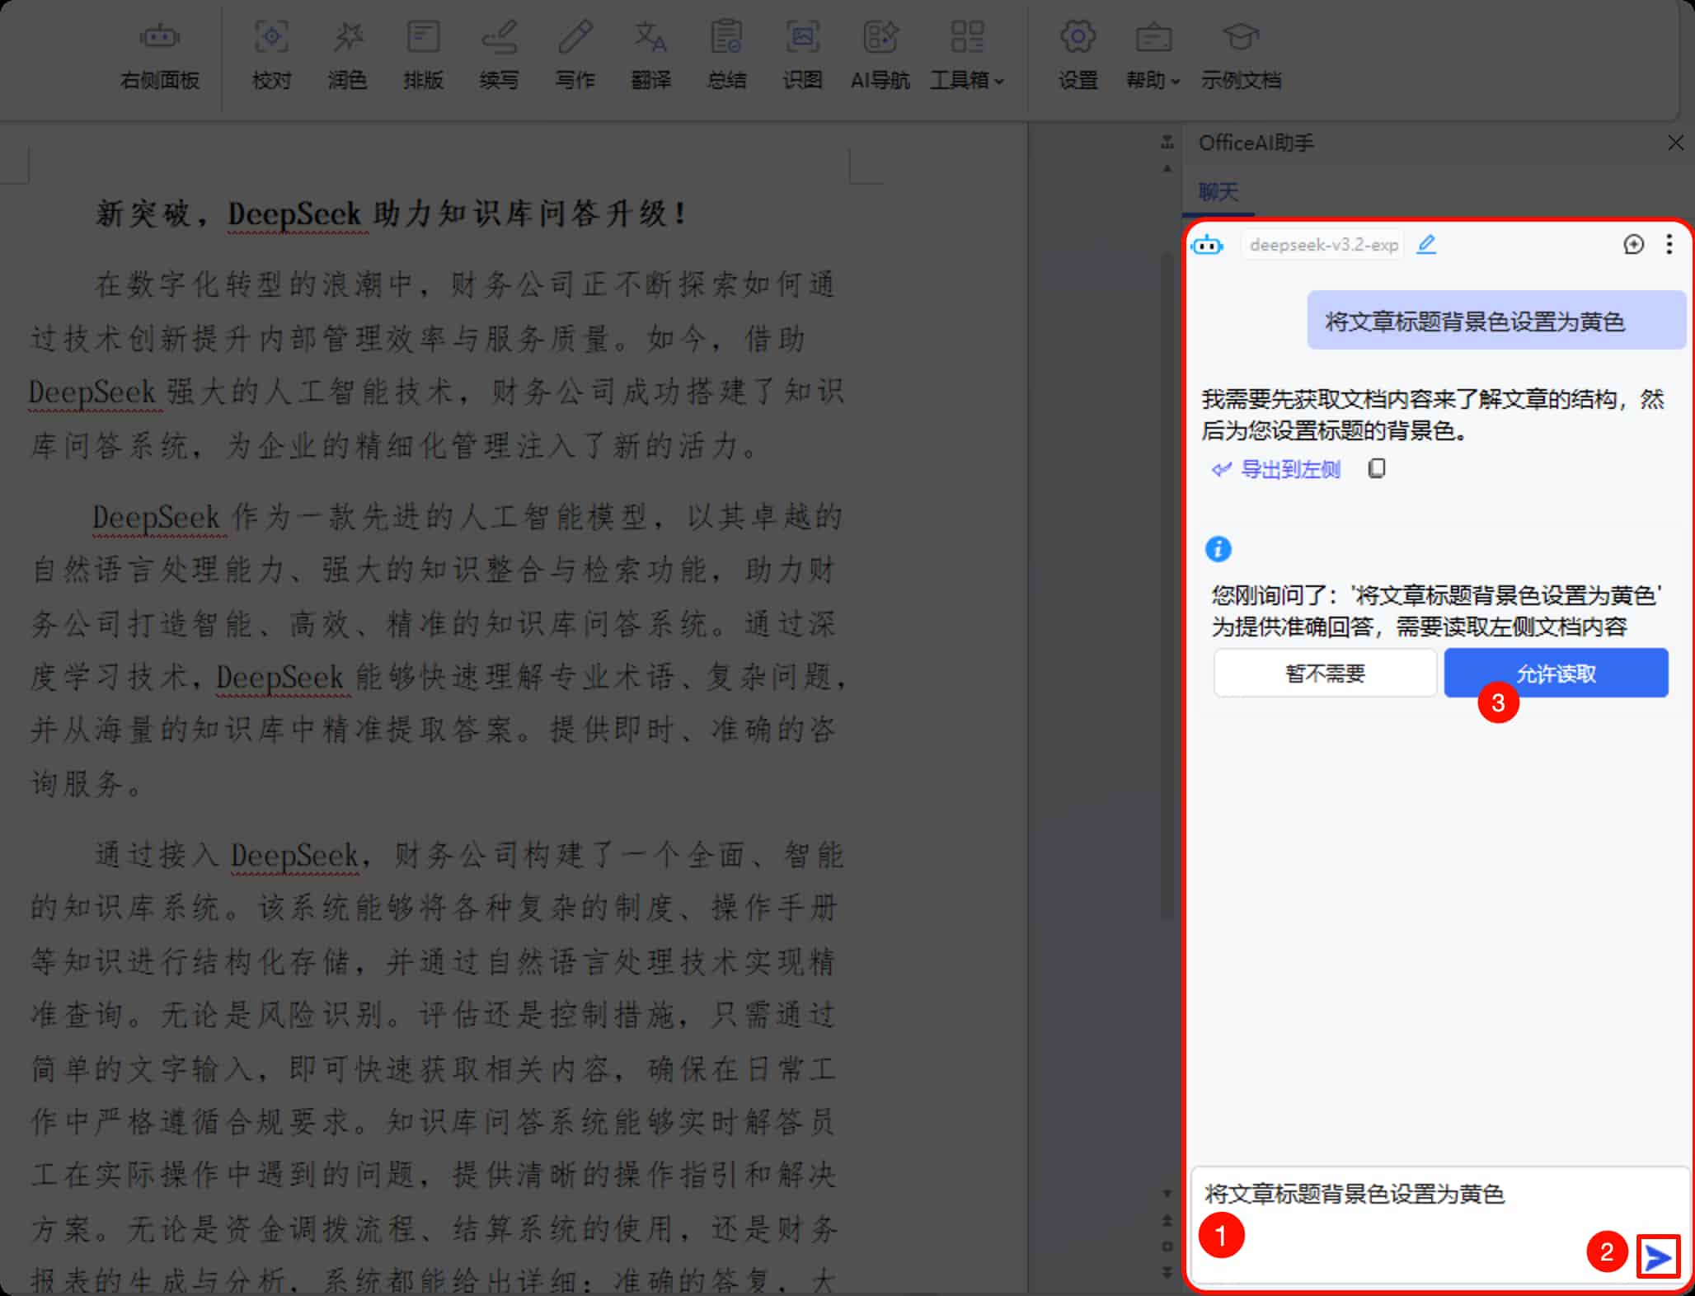This screenshot has height=1296, width=1695.
Task: Click the send message arrow icon
Action: (1658, 1256)
